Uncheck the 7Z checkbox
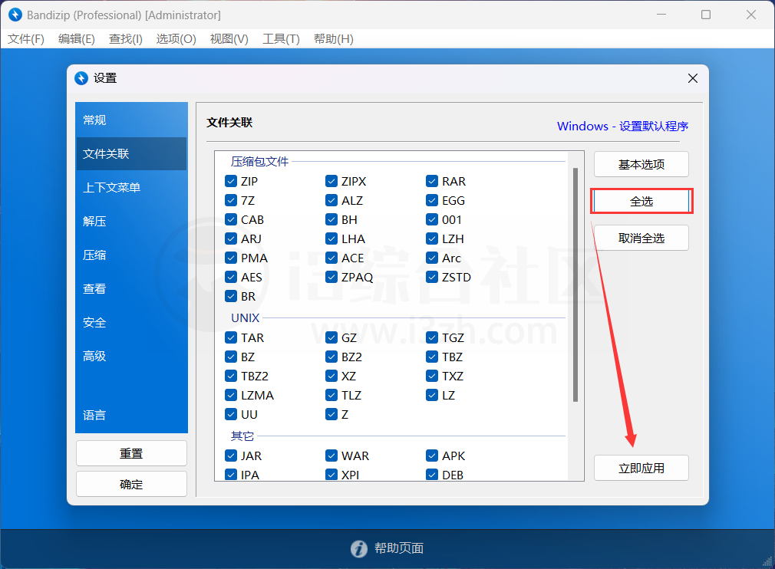Screen dimensions: 775x569 tap(231, 201)
